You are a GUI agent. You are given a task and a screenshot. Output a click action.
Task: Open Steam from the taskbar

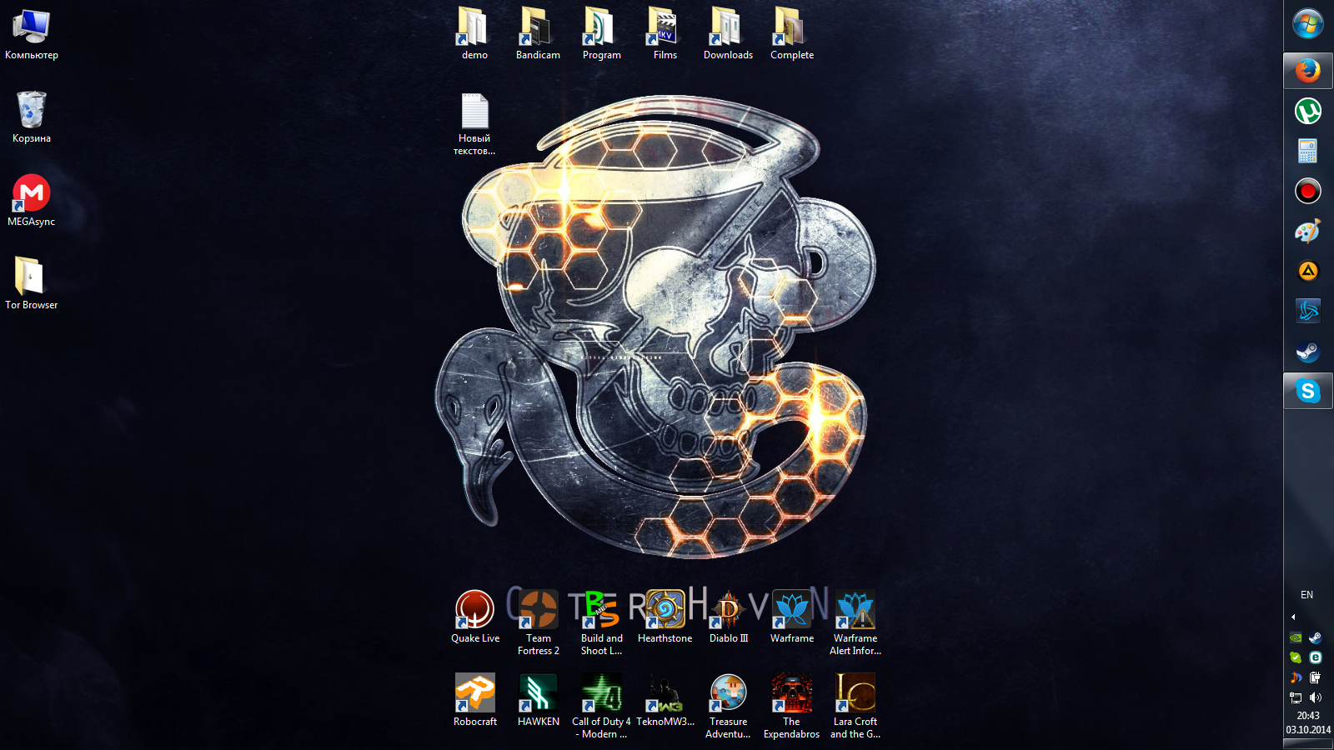click(1308, 351)
